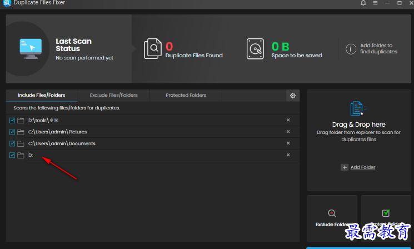Screen dimensions: 414x249
Task: Click the Drag & Drop document icon
Action: coord(358,108)
